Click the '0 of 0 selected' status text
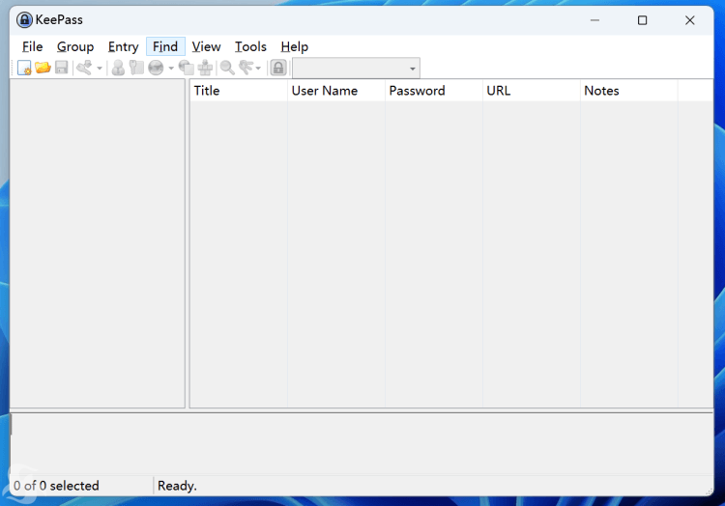725x506 pixels. pos(56,486)
